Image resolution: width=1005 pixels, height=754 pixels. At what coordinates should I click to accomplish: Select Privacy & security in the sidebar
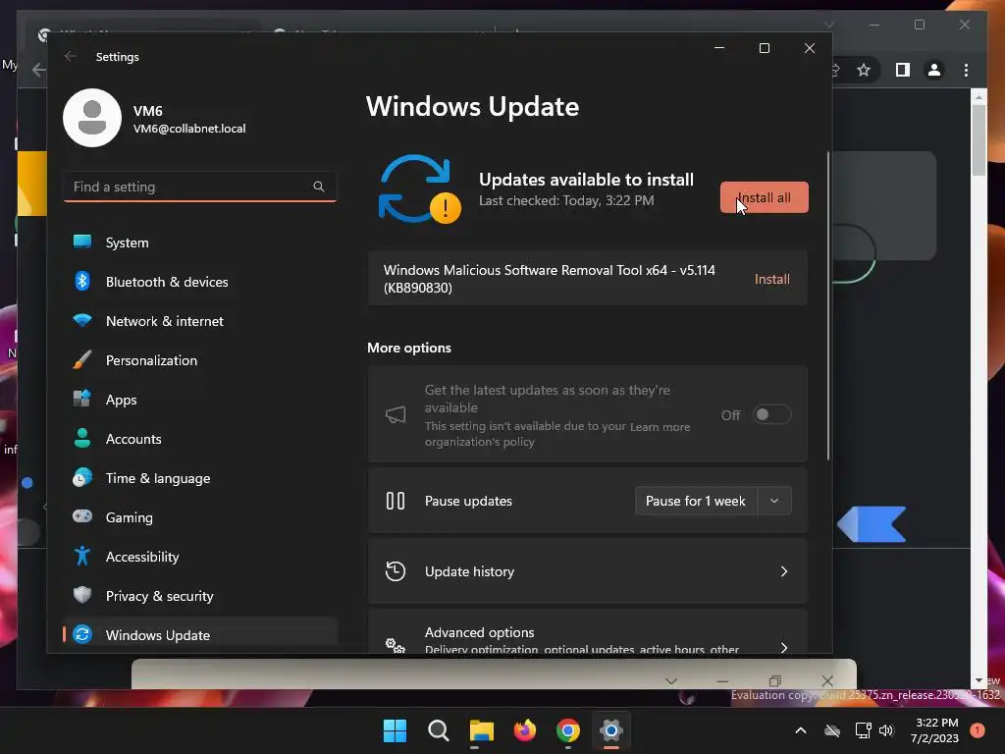pyautogui.click(x=200, y=596)
